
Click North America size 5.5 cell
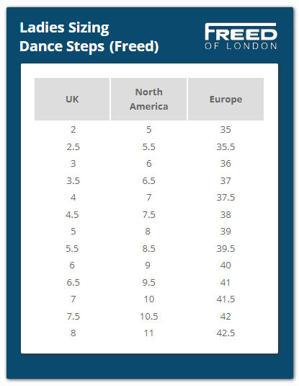click(148, 147)
